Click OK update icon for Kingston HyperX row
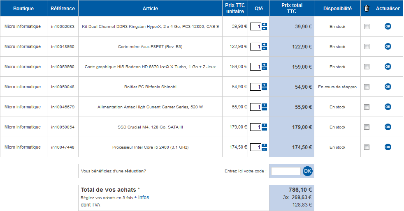Viewport: 404px width, 211px height. [388, 26]
